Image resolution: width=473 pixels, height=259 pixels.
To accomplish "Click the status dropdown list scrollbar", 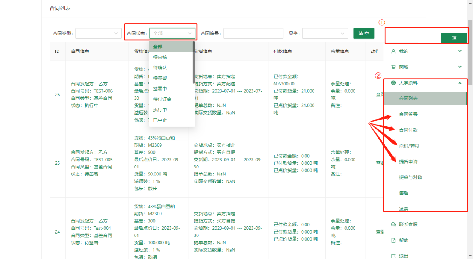I will 194,62.
